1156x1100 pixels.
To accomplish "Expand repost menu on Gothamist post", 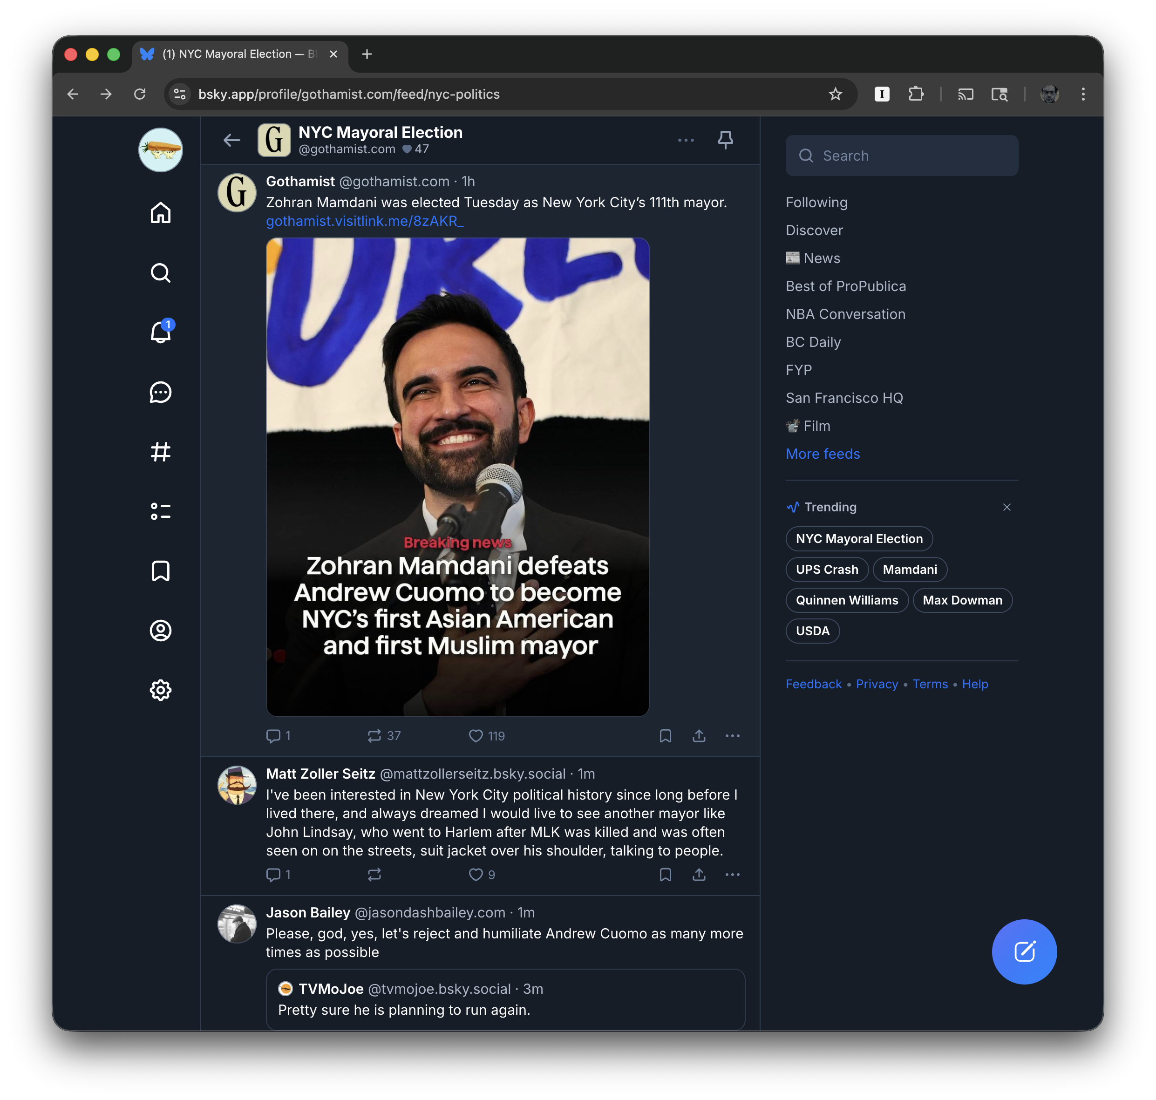I will coord(374,736).
